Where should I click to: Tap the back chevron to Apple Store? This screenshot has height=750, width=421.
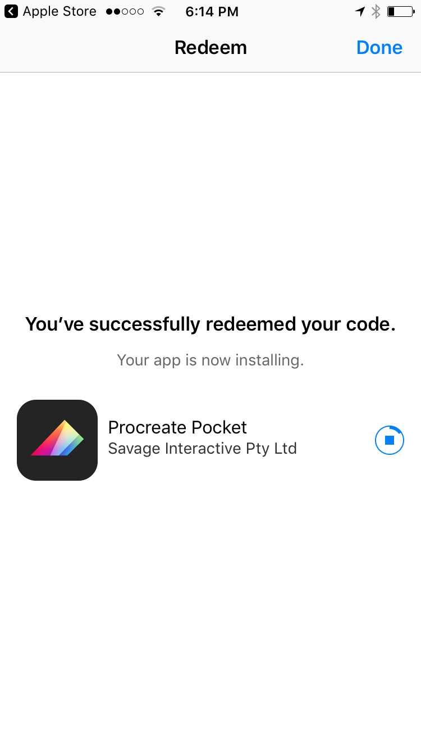(x=11, y=11)
